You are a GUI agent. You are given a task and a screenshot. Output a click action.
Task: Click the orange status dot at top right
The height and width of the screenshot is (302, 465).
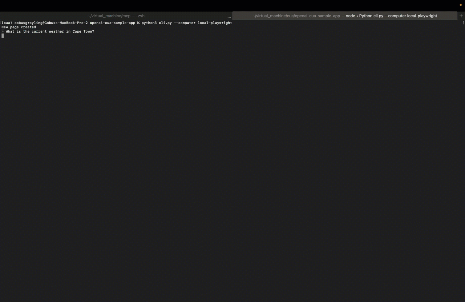click(x=460, y=5)
